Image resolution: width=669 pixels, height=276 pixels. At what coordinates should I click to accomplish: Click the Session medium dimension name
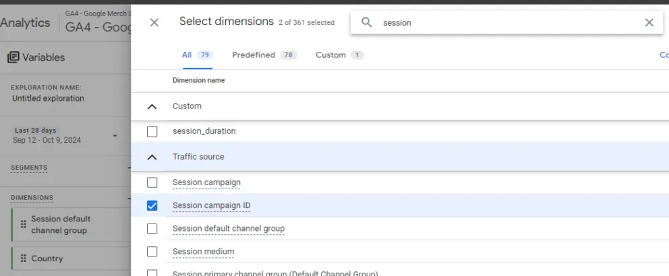(x=203, y=251)
